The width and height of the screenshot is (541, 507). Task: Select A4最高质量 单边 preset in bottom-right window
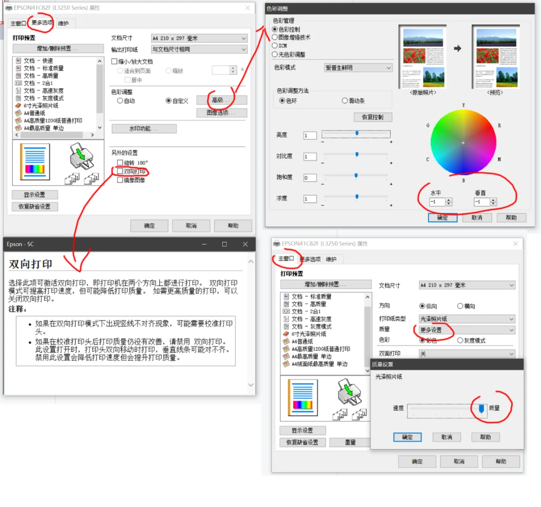(x=307, y=356)
